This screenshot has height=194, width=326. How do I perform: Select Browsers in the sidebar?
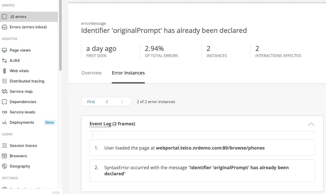click(x=18, y=156)
